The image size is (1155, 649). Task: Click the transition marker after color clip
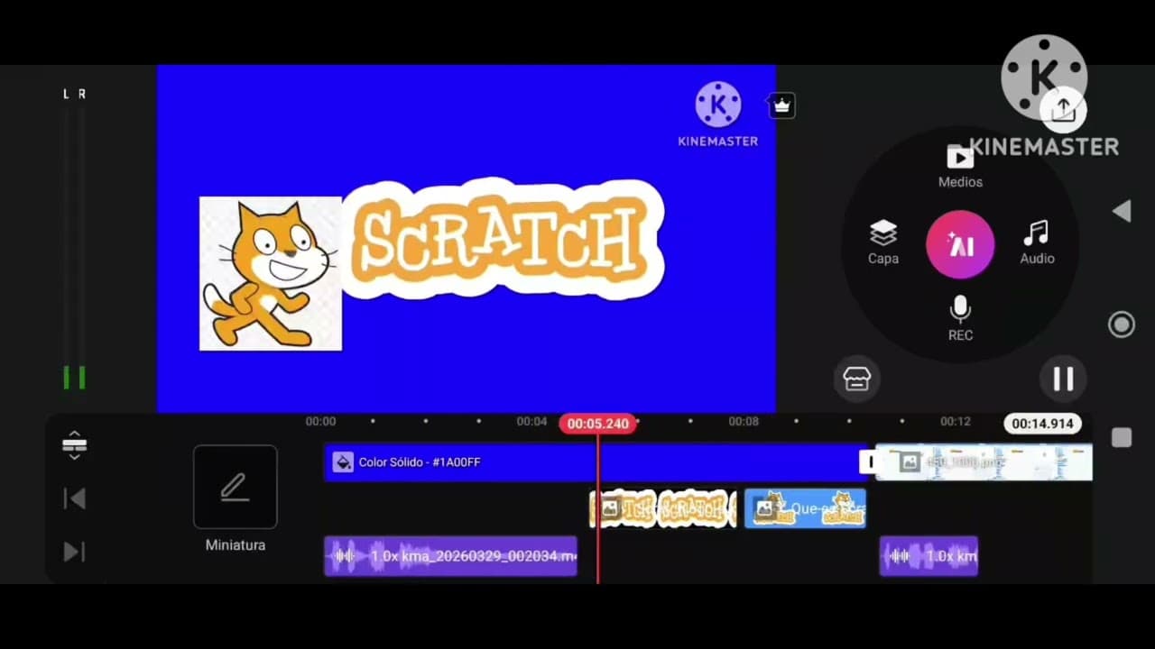point(870,462)
